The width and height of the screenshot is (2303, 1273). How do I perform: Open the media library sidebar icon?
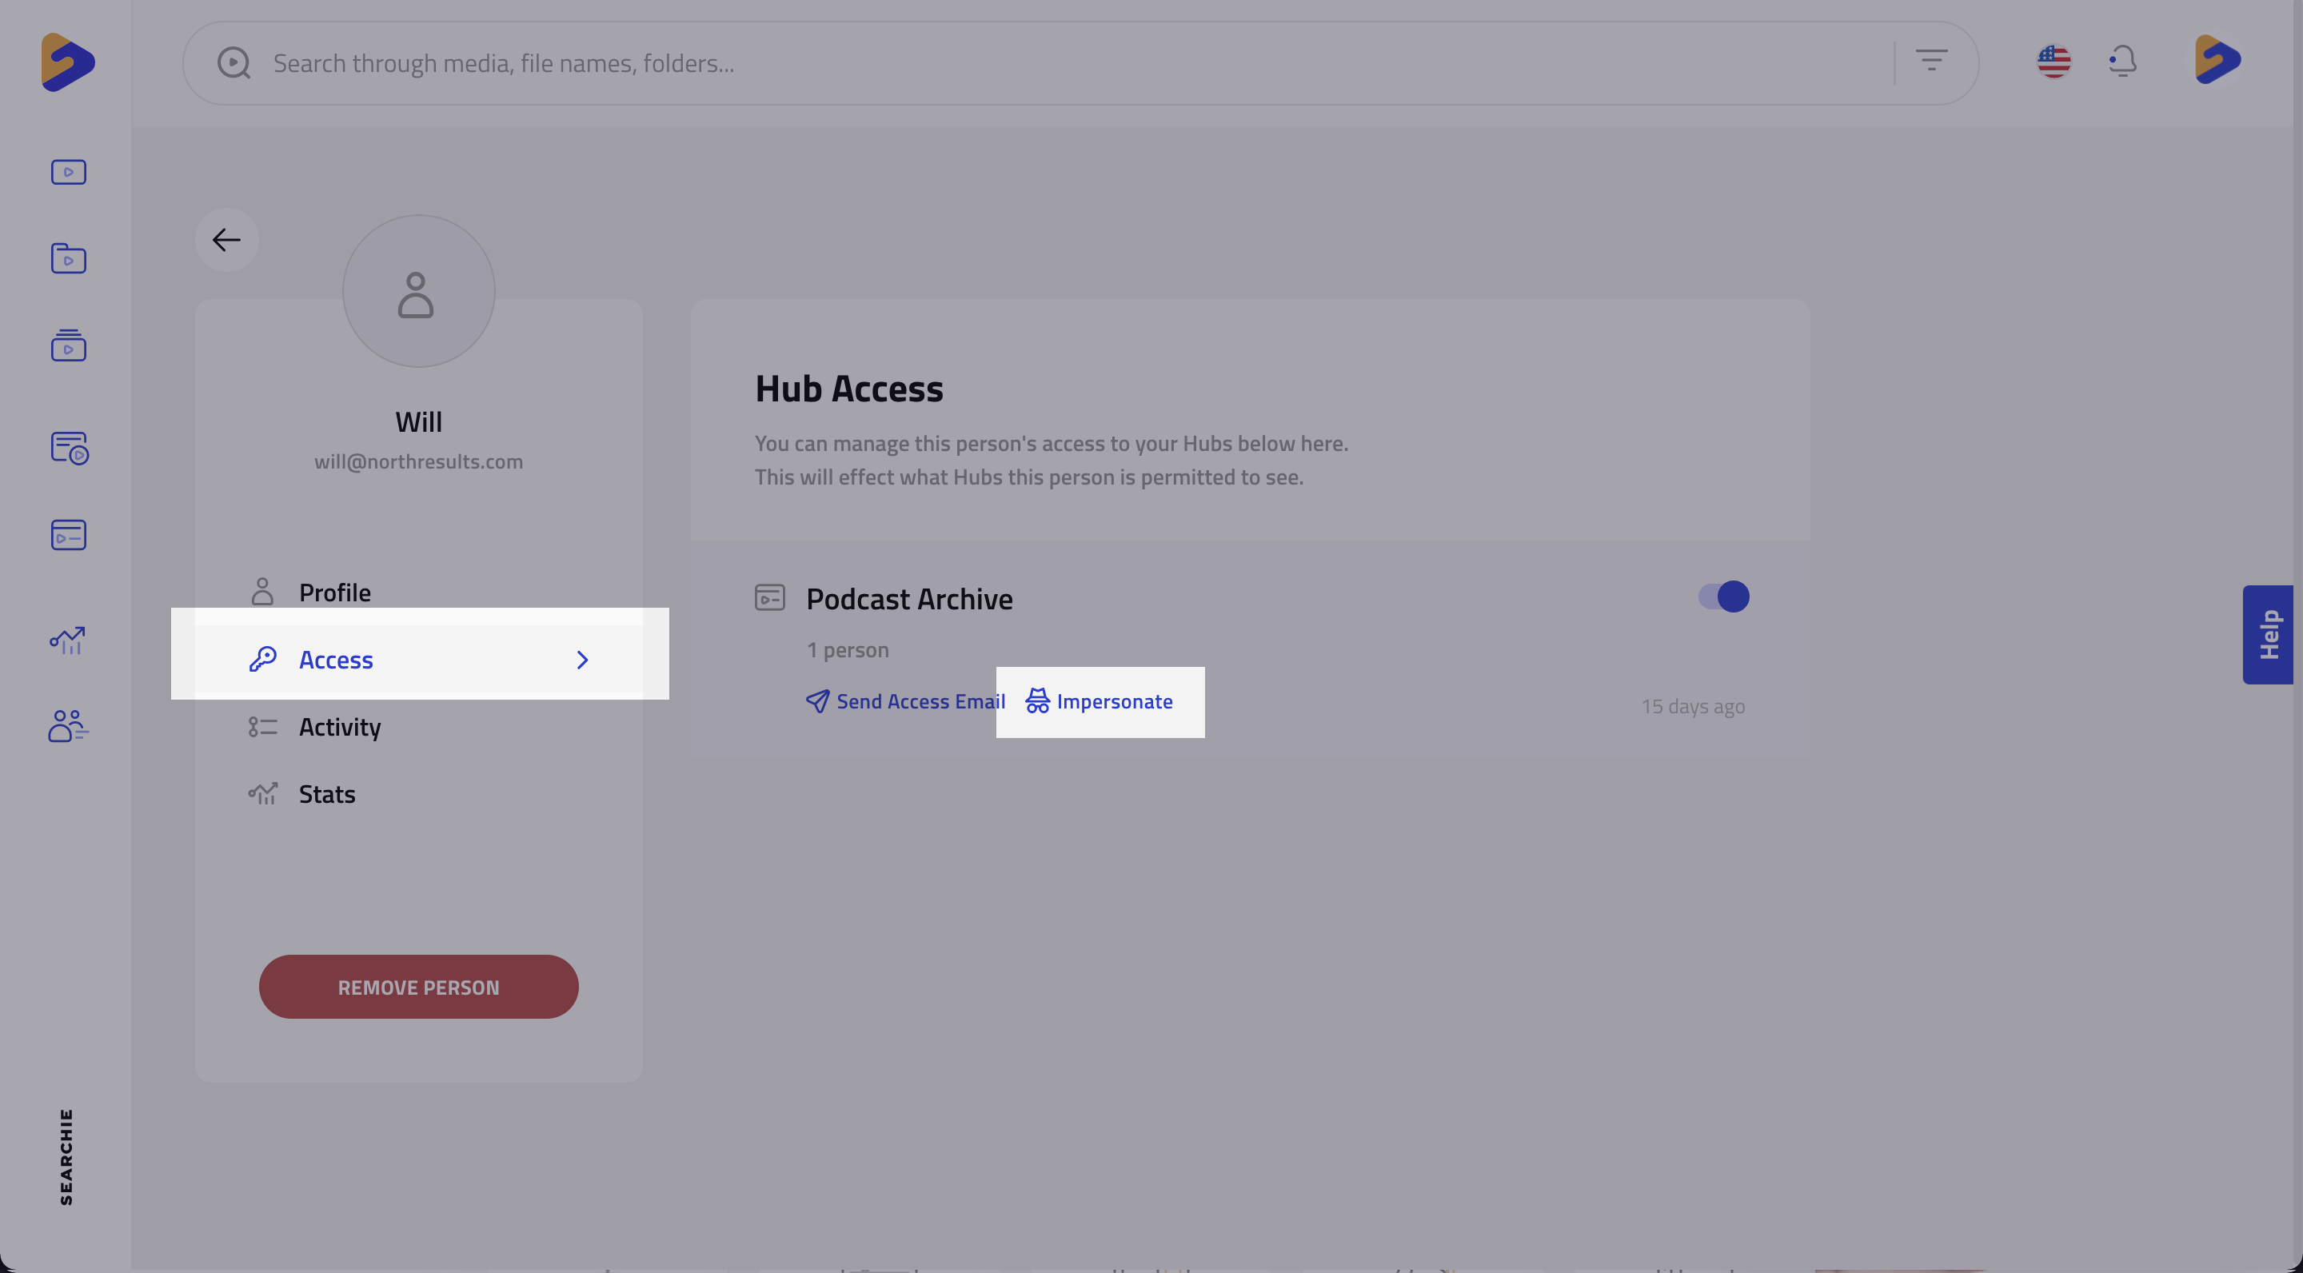coord(68,172)
